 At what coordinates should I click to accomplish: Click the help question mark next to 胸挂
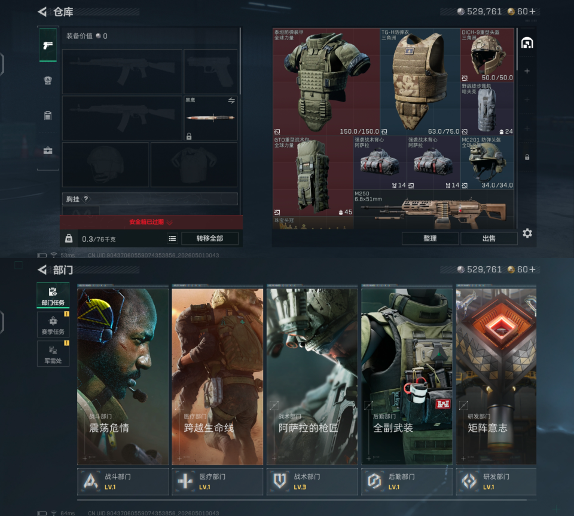(x=86, y=199)
